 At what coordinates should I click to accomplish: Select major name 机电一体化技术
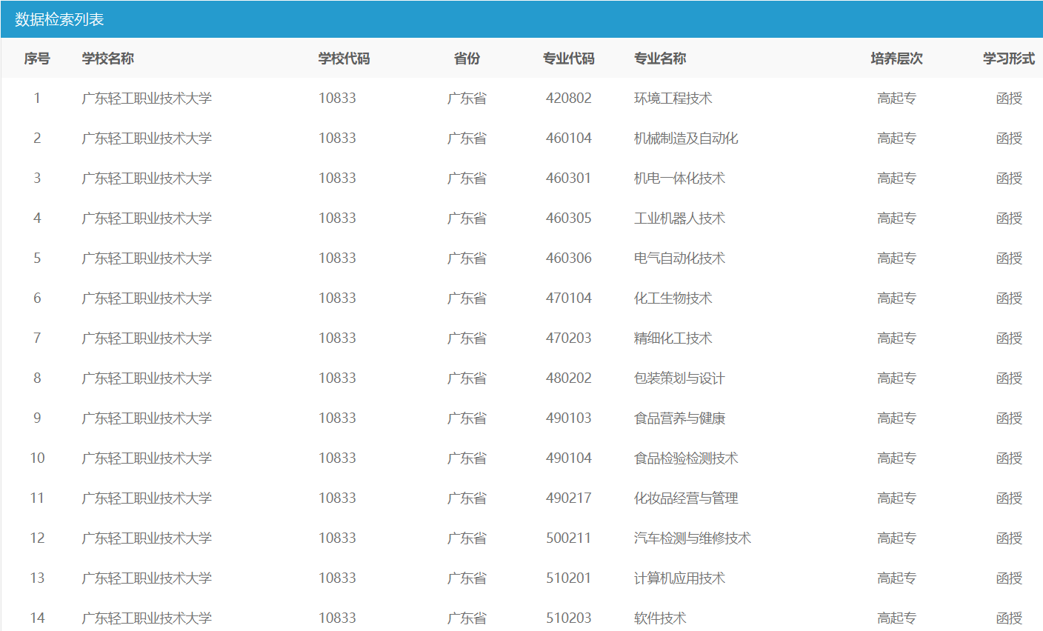point(679,178)
